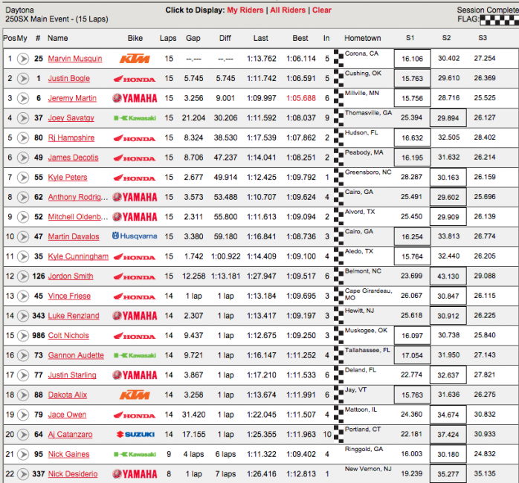Click the Honda logo in Jace Owen row
Screen dimensions: 519x483
pyautogui.click(x=135, y=415)
